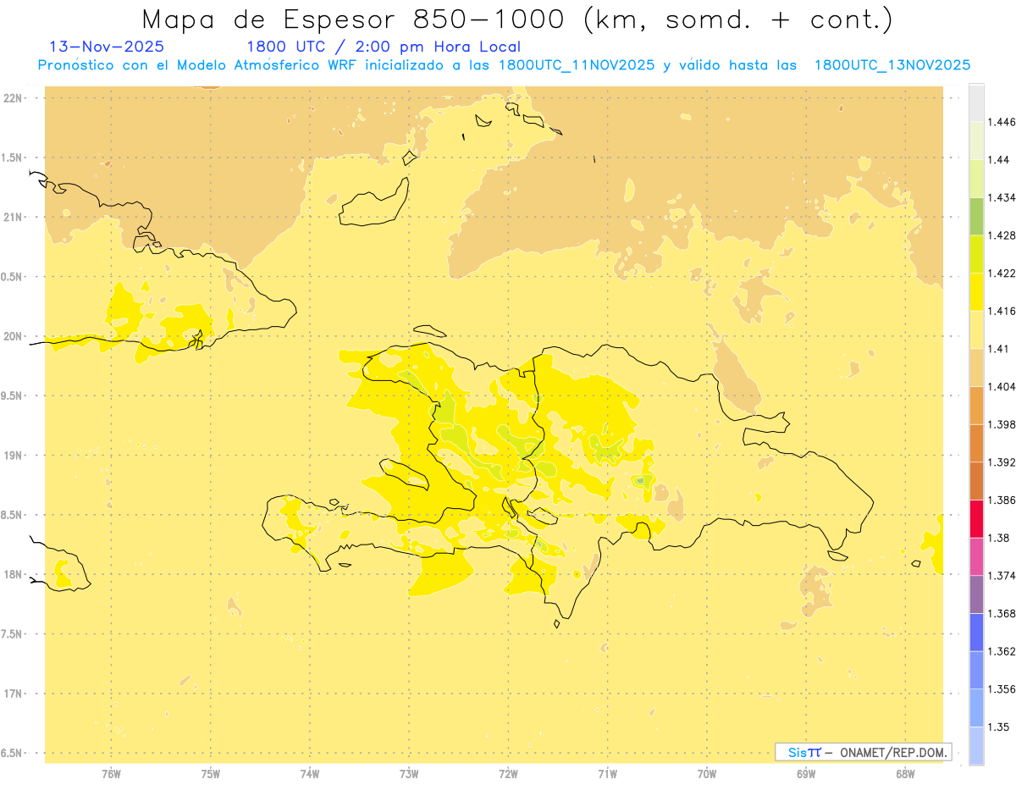Image resolution: width=1016 pixels, height=785 pixels.
Task: Click the "21N" latitude axis label
Action: 12,217
